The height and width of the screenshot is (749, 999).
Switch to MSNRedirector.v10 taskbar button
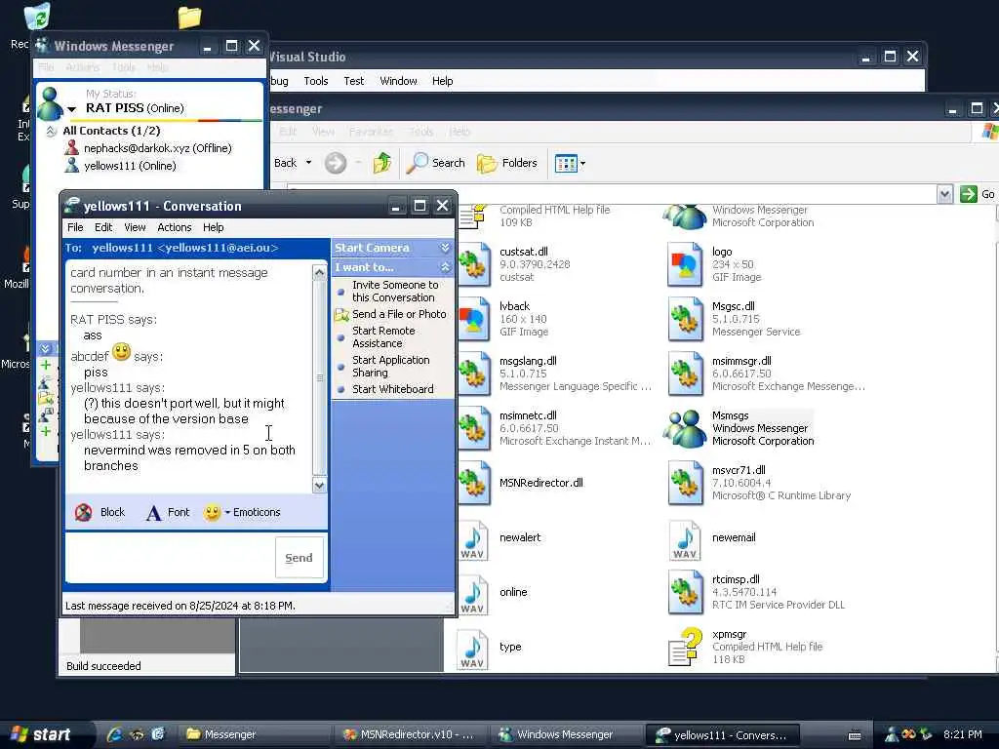[x=409, y=735]
